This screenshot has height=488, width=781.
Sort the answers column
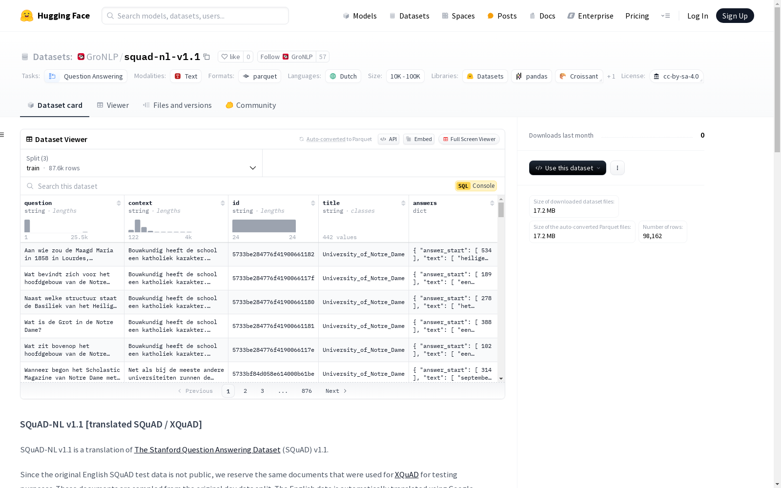click(492, 203)
